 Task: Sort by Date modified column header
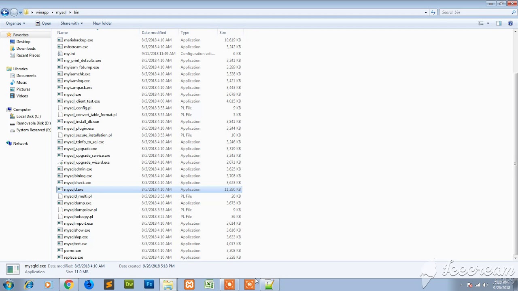click(159, 32)
